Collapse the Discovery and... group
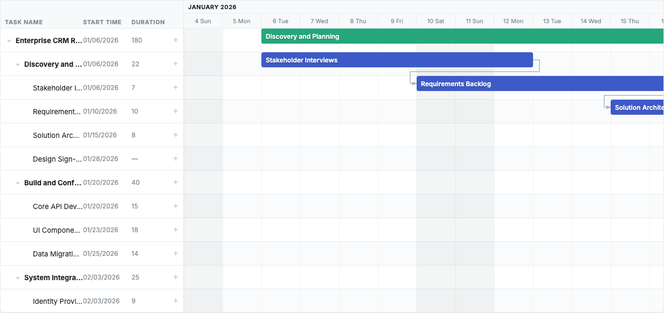Image resolution: width=664 pixels, height=313 pixels. pyautogui.click(x=18, y=65)
